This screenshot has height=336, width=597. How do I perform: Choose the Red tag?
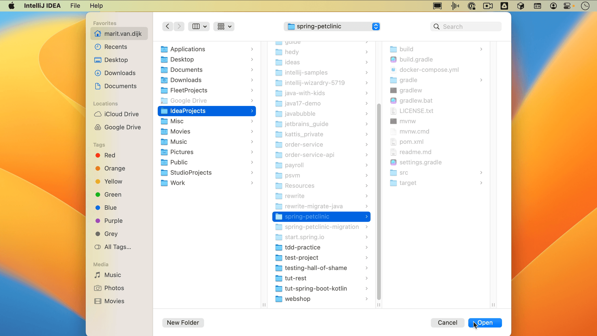tap(109, 155)
